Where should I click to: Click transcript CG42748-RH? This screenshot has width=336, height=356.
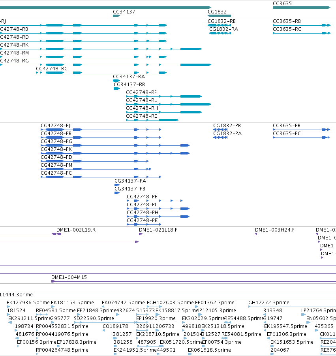(x=142, y=108)
